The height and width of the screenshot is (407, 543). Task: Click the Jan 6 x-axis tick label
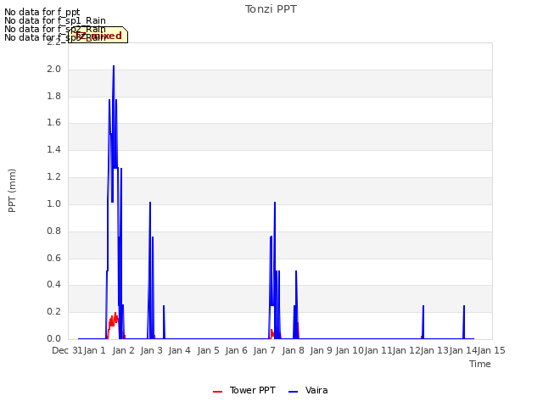tap(236, 350)
